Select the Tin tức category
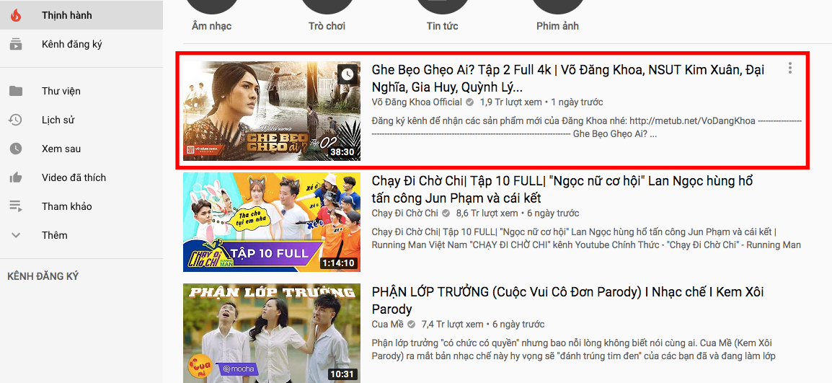 (x=442, y=26)
